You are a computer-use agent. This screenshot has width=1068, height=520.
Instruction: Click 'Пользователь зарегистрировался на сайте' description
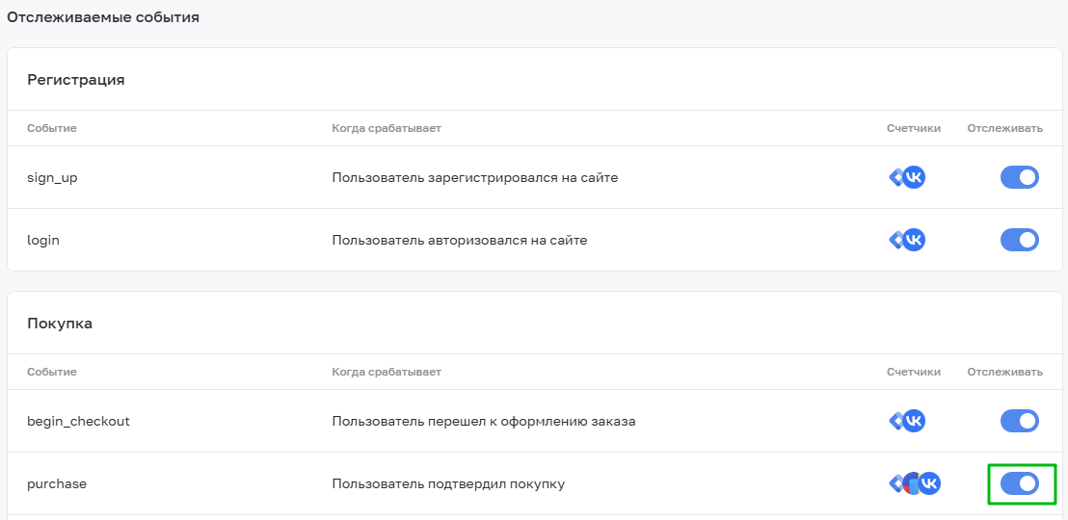475,177
